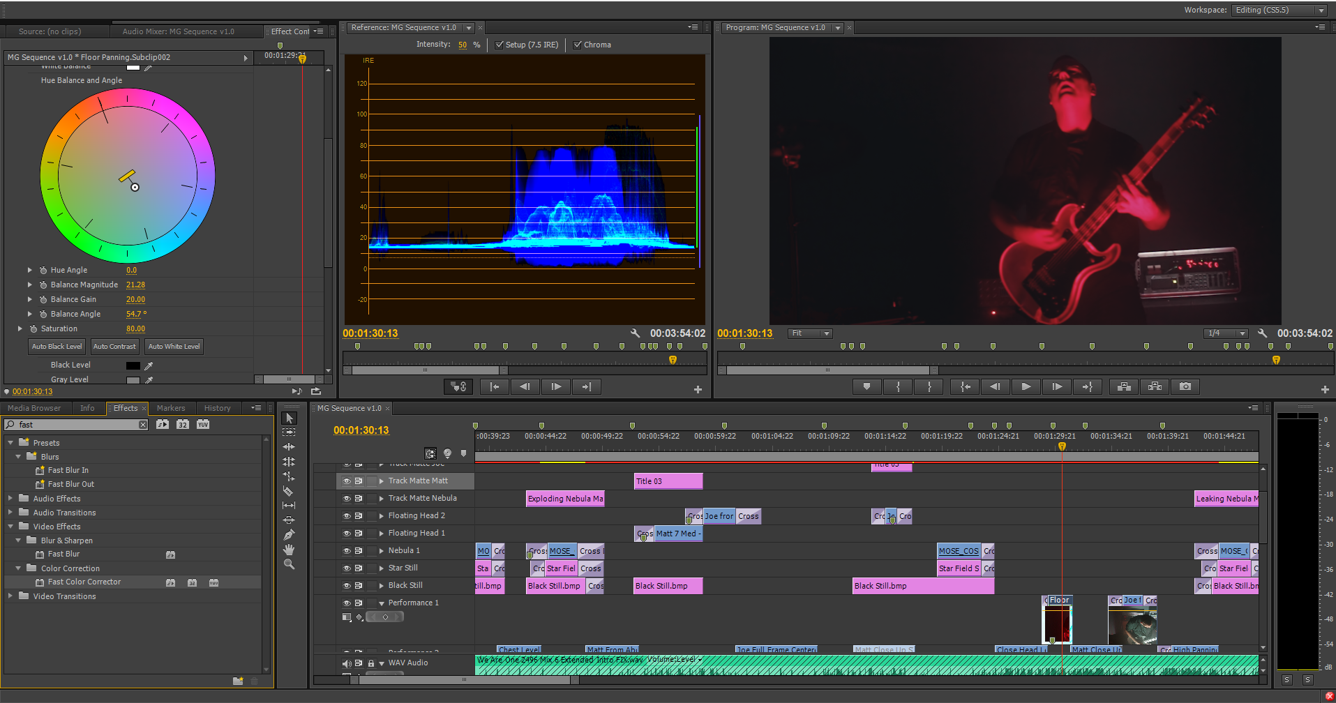
Task: Click Program monitor Play button
Action: click(x=1026, y=386)
